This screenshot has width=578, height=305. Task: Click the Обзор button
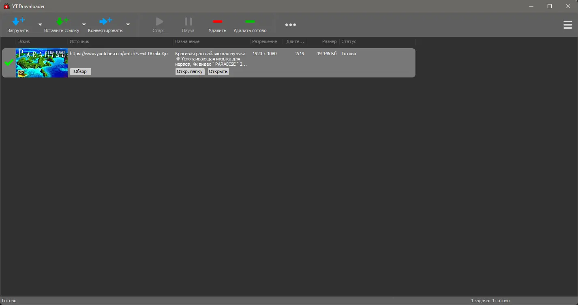click(x=80, y=71)
